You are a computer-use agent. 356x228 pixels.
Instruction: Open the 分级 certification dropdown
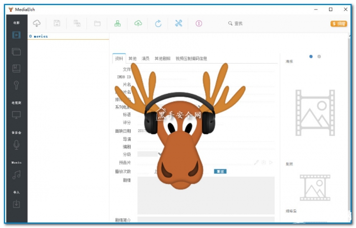(x=149, y=154)
